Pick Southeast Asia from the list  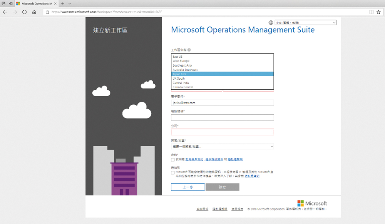[x=223, y=65]
